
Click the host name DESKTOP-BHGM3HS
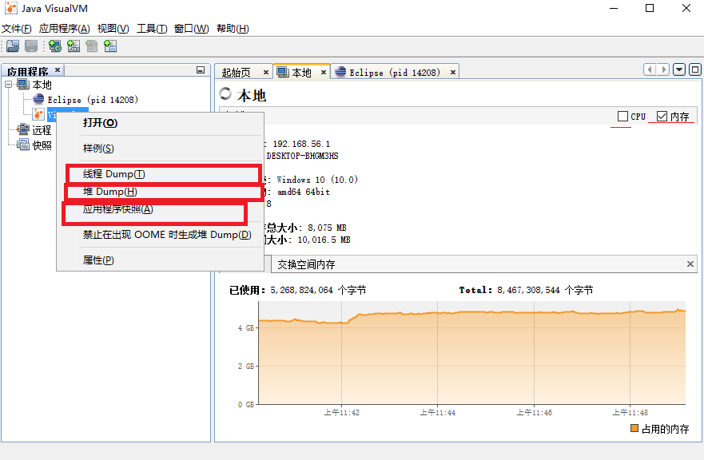(x=302, y=156)
